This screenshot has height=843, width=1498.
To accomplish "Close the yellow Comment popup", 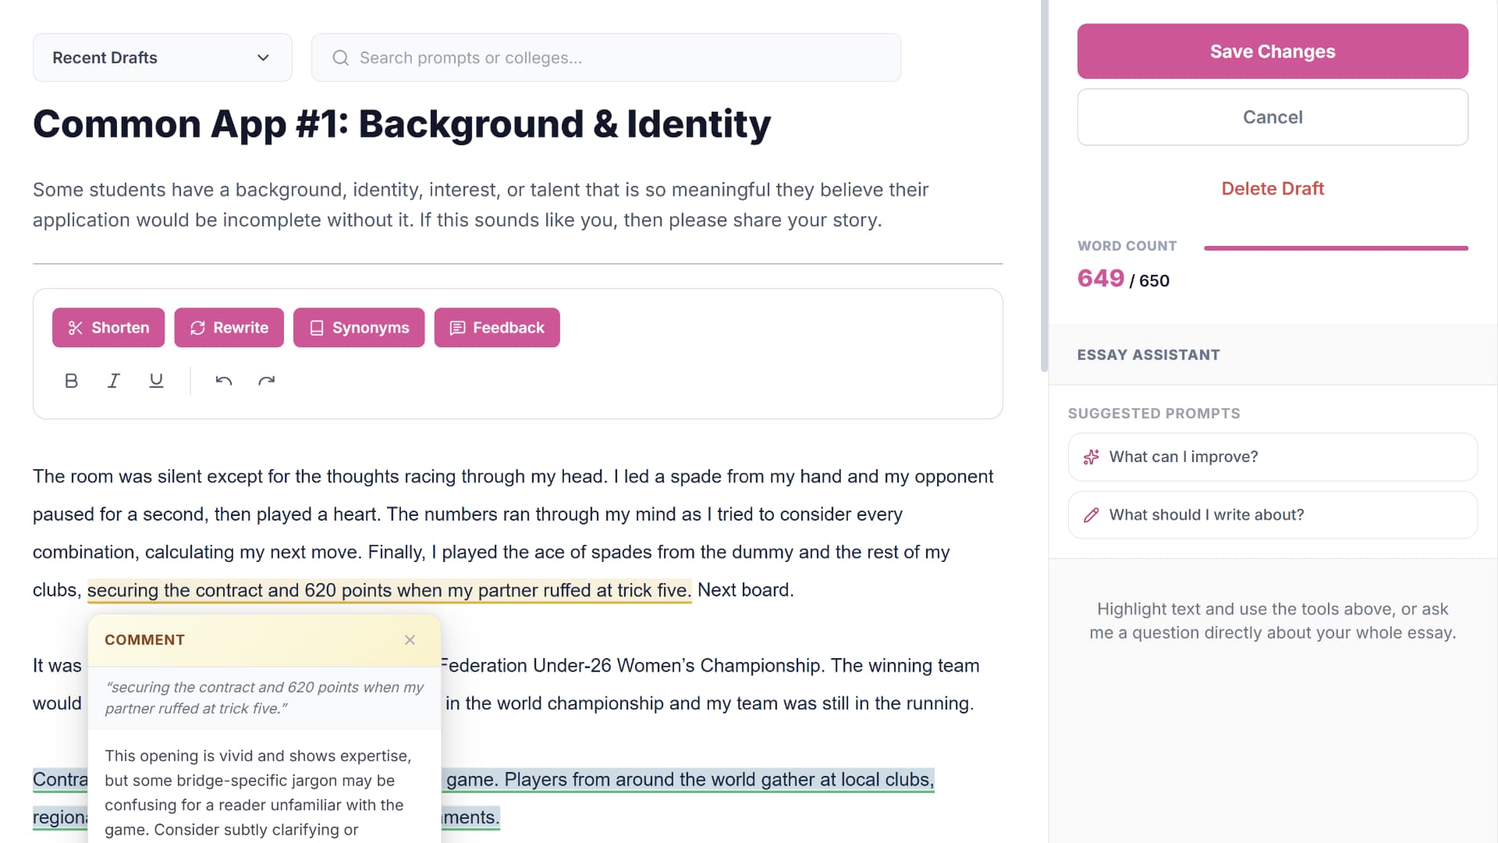I will click(410, 640).
